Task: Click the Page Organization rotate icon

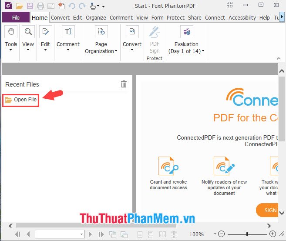Action: coord(101,32)
